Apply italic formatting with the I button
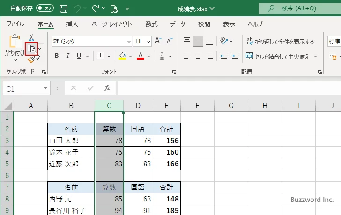The image size is (341, 215). point(68,56)
